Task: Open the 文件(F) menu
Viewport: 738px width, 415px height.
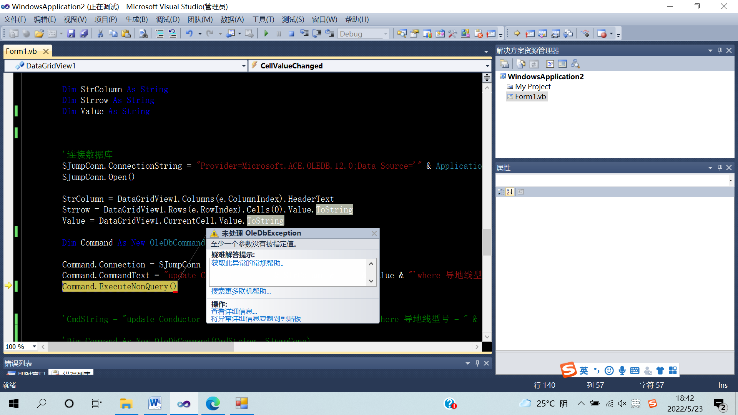Action: tap(15, 20)
